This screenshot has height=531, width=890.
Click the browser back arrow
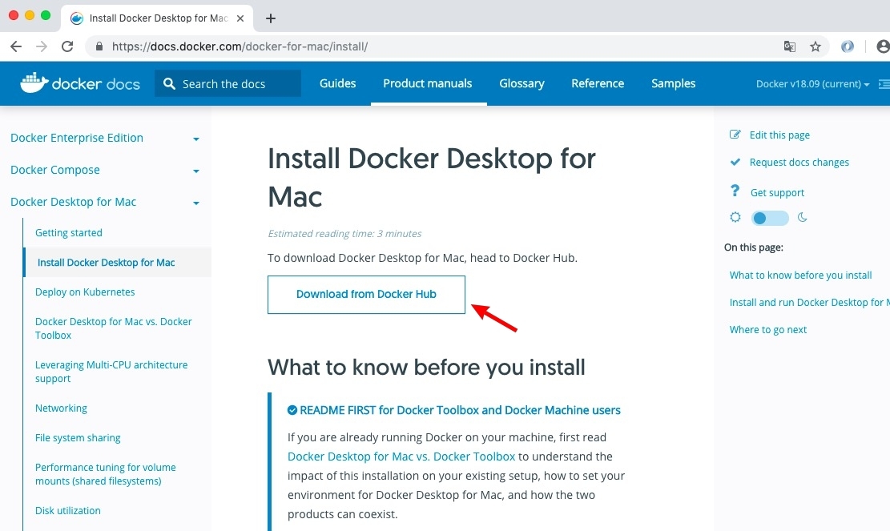16,46
